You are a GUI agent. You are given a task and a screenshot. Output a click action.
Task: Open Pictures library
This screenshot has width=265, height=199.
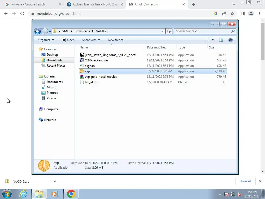coord(52,93)
